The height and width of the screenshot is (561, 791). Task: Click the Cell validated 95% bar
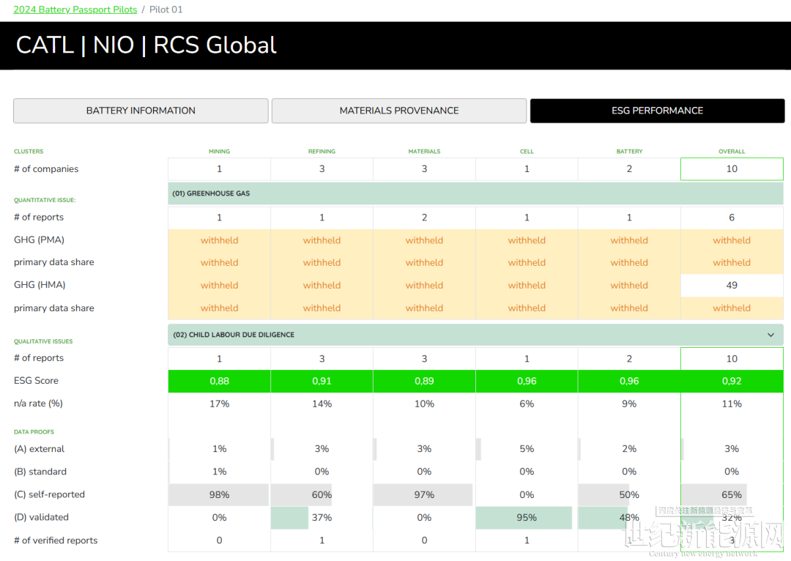pyautogui.click(x=527, y=518)
